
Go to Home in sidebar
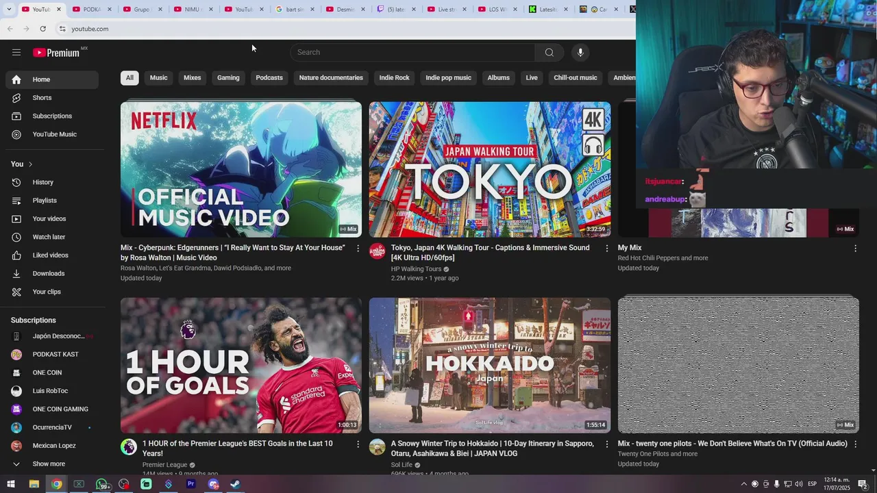click(52, 79)
